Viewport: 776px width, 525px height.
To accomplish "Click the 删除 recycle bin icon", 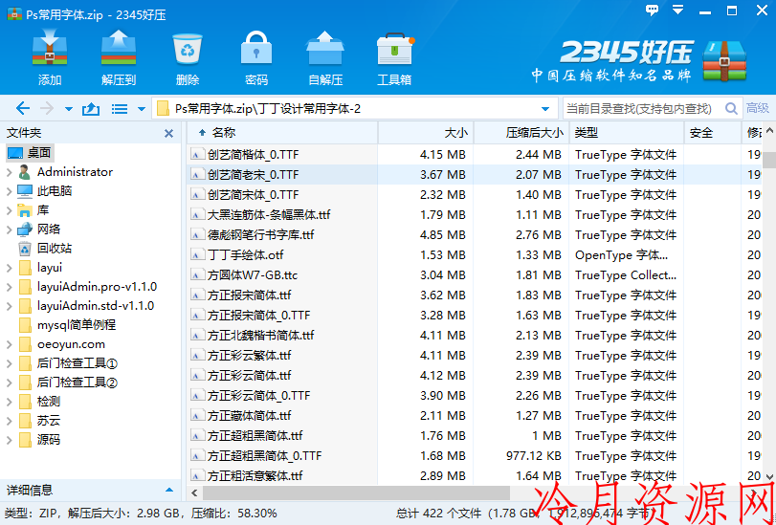I will click(188, 49).
